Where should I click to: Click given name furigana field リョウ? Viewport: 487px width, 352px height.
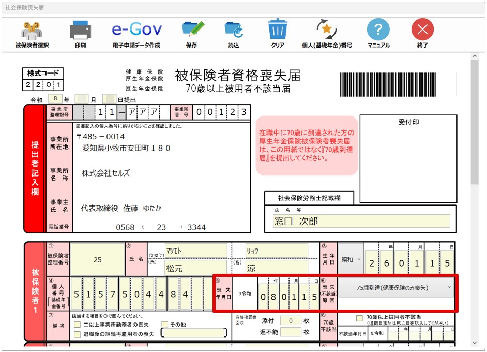coord(277,251)
